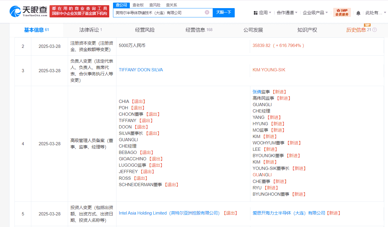Click the TianYanCha logo
Screen dimensions: 388x227
(28, 11)
